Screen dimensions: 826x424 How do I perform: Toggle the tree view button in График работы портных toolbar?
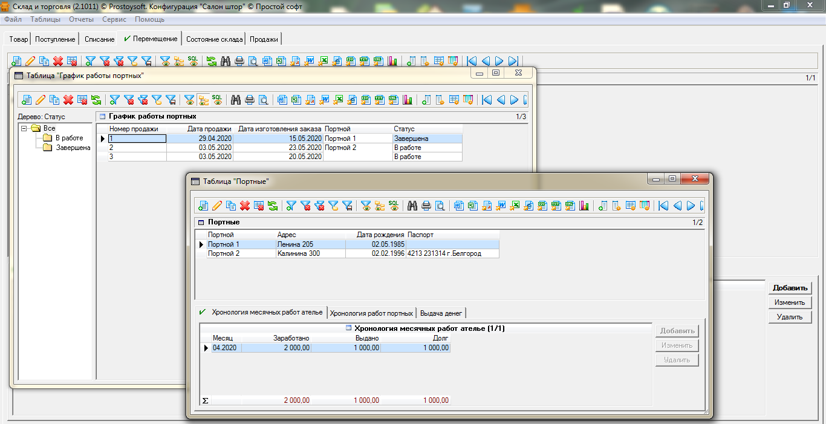(203, 100)
